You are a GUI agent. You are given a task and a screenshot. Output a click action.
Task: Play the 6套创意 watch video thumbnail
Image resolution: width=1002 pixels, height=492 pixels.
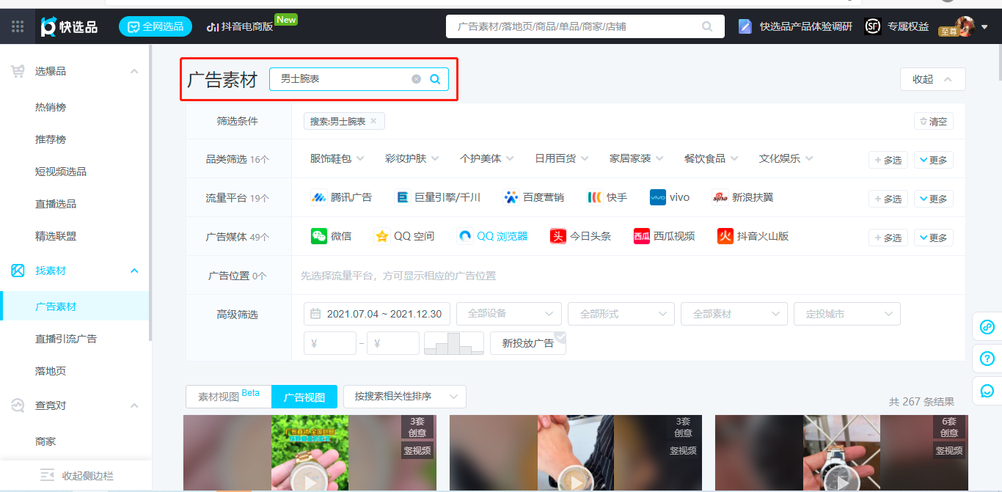pos(841,482)
